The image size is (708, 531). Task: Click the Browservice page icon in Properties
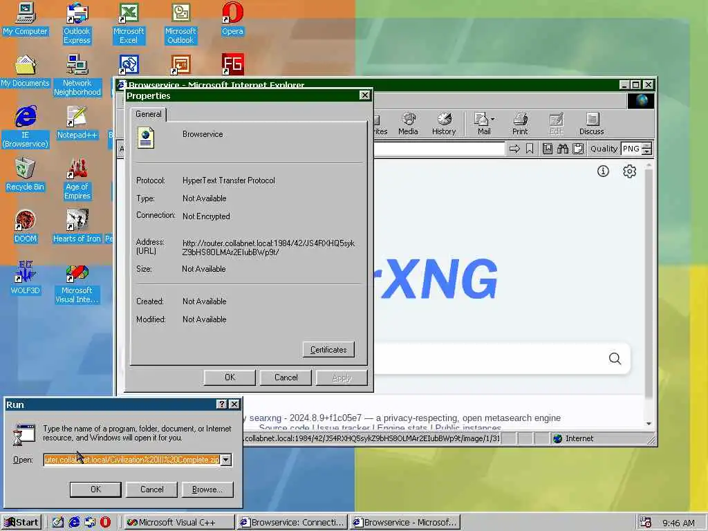[145, 138]
